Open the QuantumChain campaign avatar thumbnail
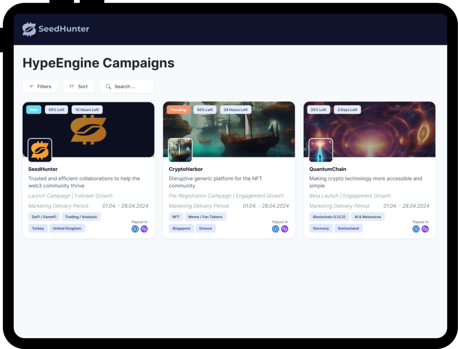This screenshot has width=458, height=349. click(321, 150)
